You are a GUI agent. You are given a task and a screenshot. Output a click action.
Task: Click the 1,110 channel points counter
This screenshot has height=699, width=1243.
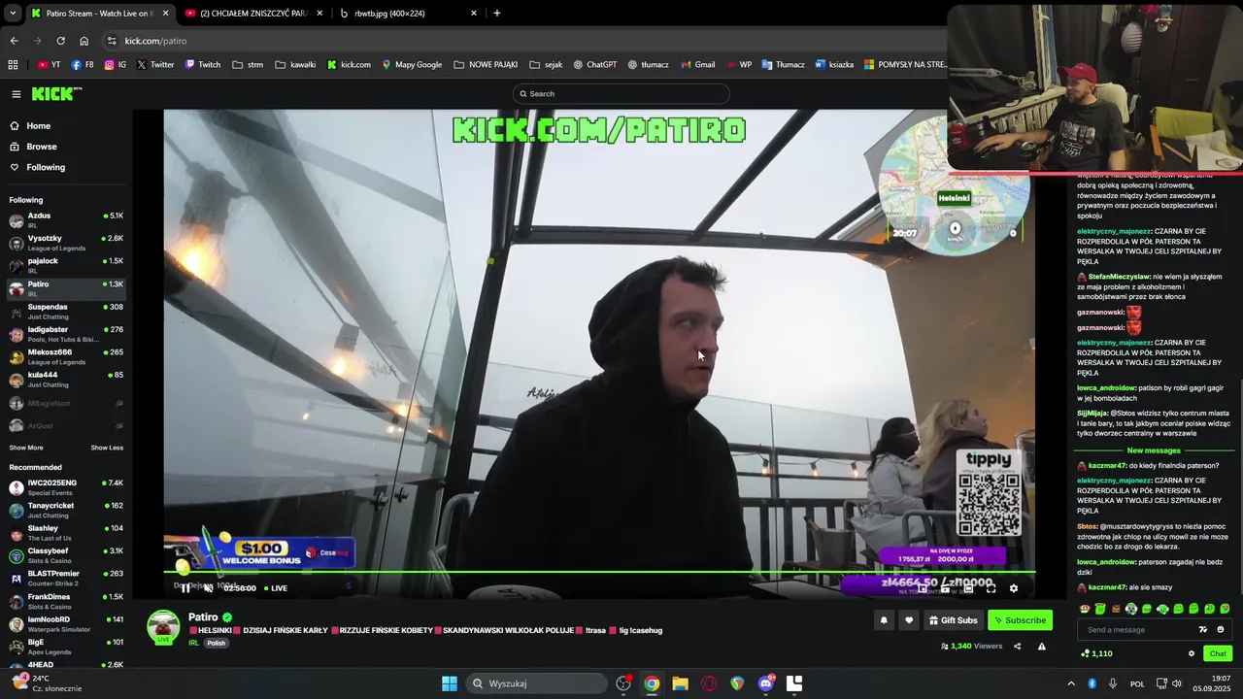pyautogui.click(x=1097, y=653)
